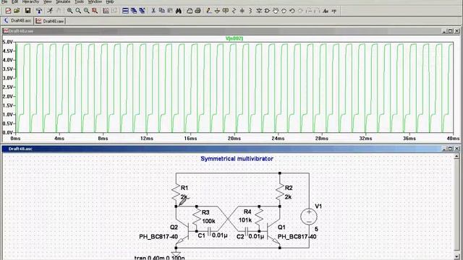The width and height of the screenshot is (463, 260).
Task: Click the 20ms time axis label
Action: point(234,138)
